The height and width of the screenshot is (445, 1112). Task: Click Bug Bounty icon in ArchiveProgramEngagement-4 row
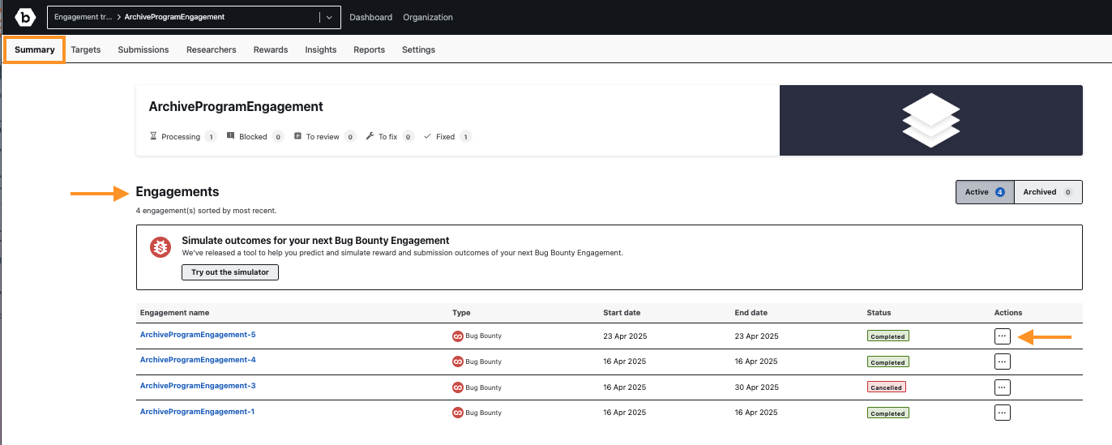click(x=457, y=362)
